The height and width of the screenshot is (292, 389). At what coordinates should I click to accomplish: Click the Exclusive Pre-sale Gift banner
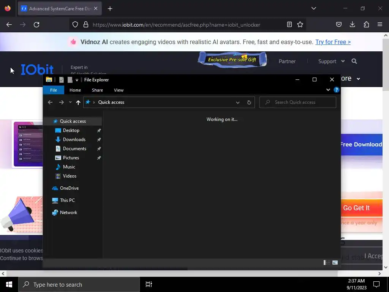pos(232,60)
